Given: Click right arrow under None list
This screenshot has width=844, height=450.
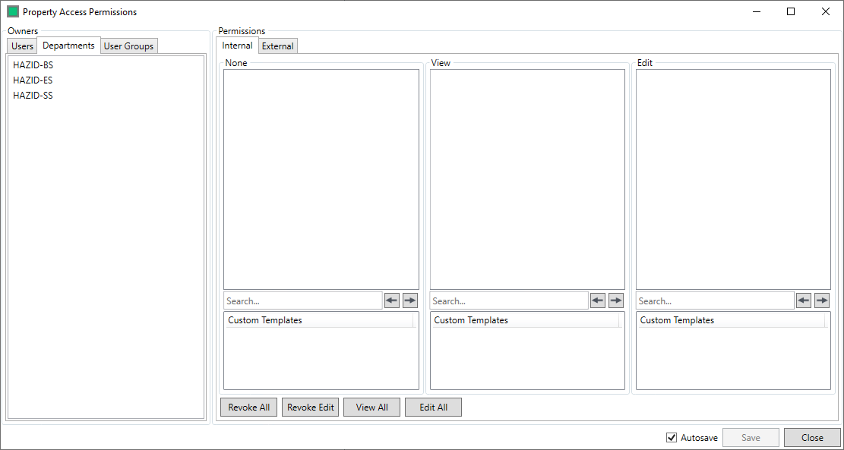Looking at the screenshot, I should 410,301.
